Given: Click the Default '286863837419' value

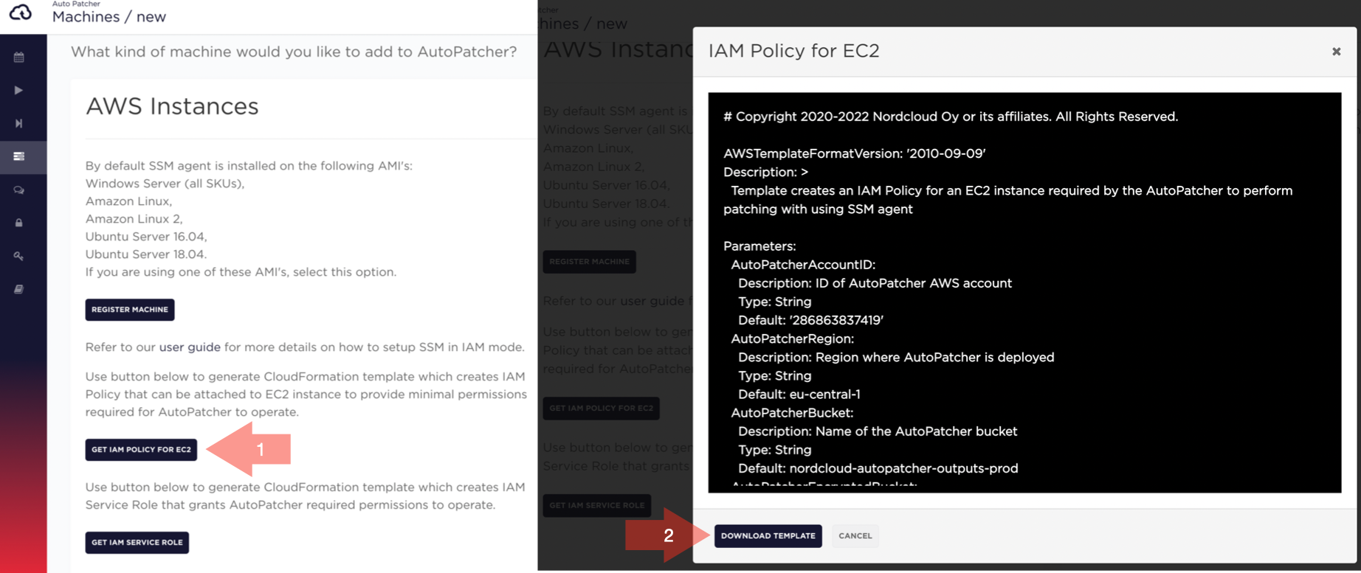Looking at the screenshot, I should pyautogui.click(x=837, y=320).
